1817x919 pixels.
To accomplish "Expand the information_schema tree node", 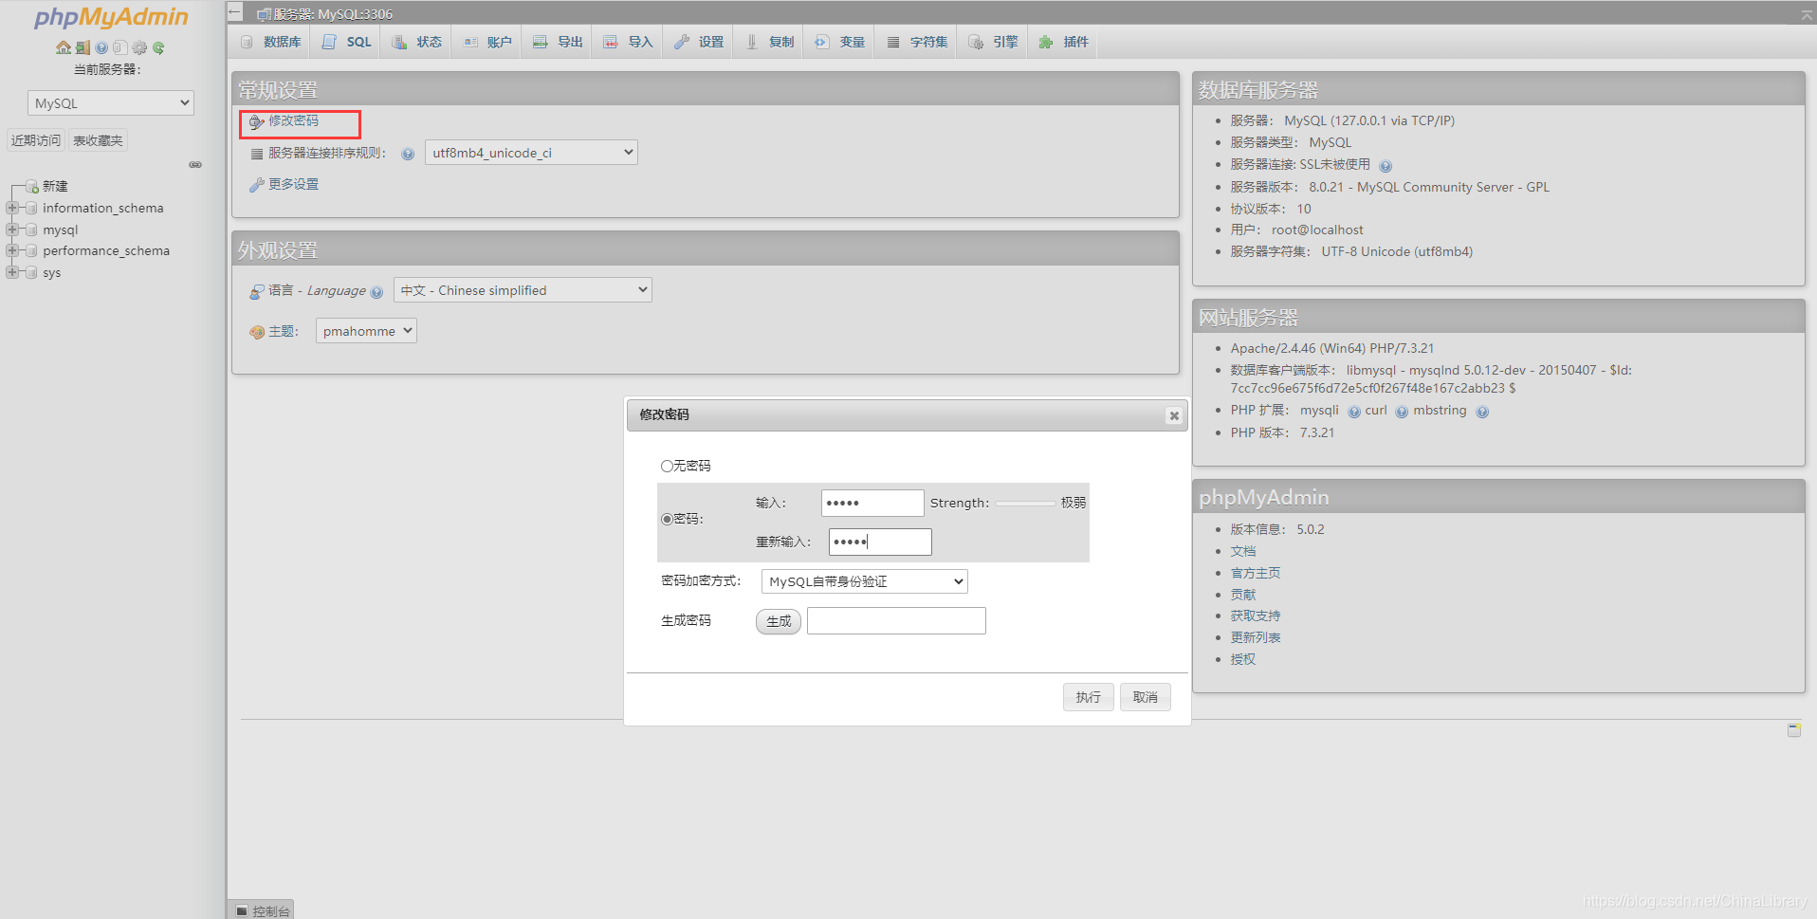I will (x=12, y=208).
